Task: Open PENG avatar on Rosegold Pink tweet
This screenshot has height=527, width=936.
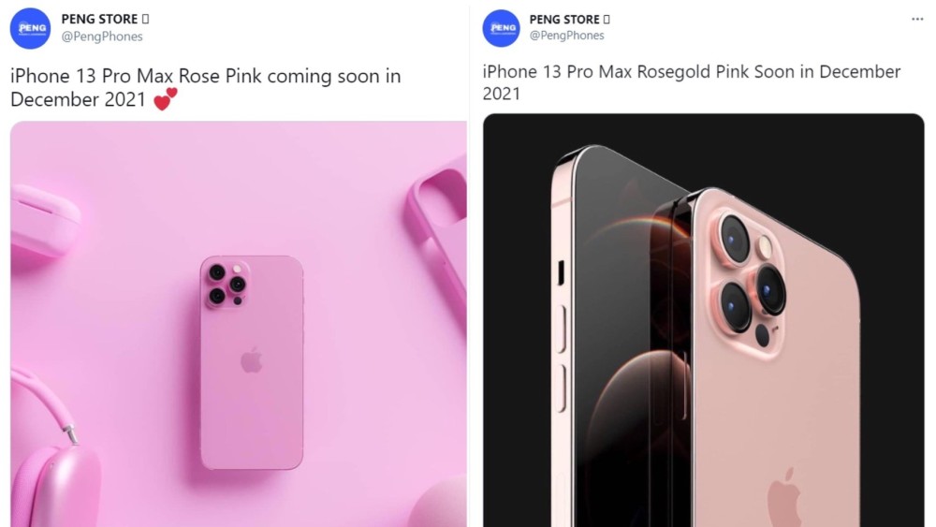Action: coord(502,28)
